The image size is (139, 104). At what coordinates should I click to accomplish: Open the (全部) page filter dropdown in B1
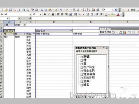point(24,25)
